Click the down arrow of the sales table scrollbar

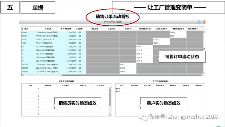110,115
